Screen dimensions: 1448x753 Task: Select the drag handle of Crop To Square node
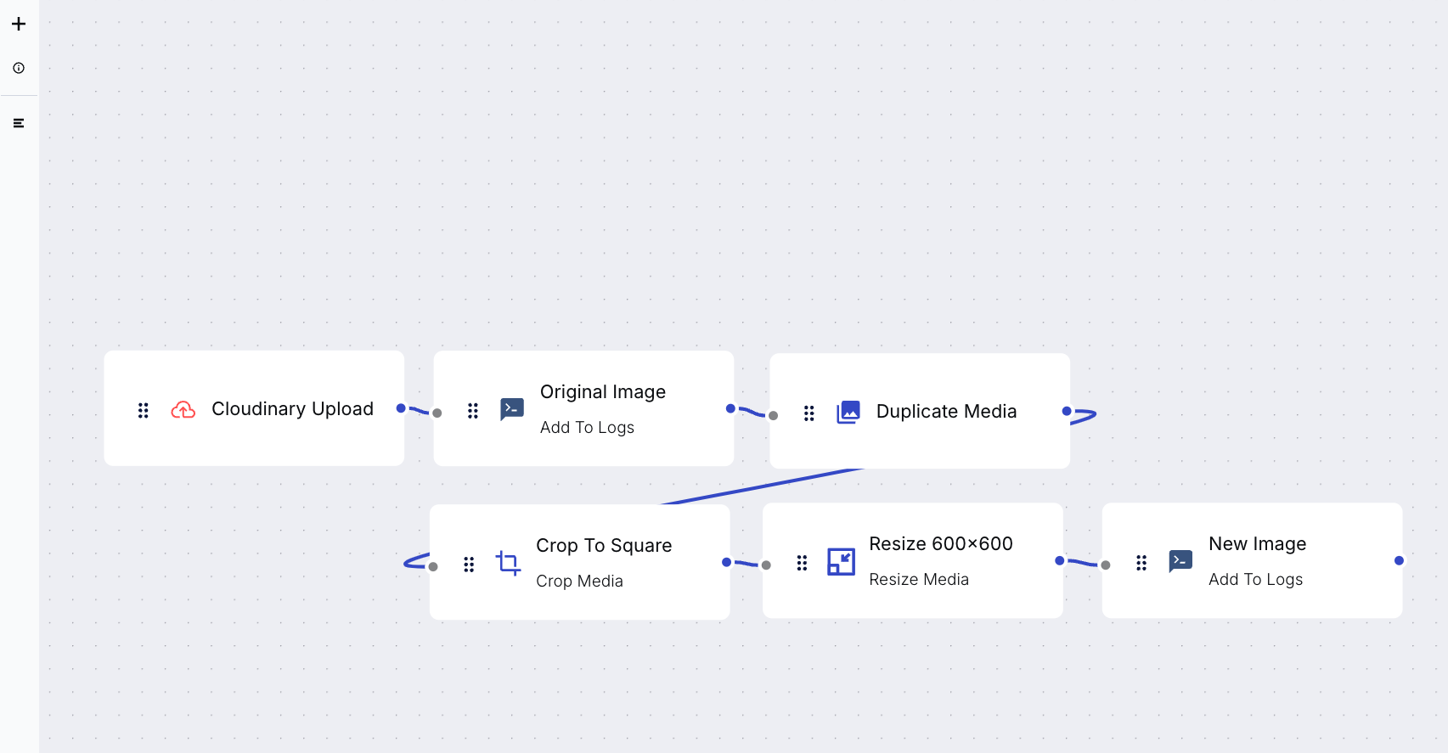[469, 563]
